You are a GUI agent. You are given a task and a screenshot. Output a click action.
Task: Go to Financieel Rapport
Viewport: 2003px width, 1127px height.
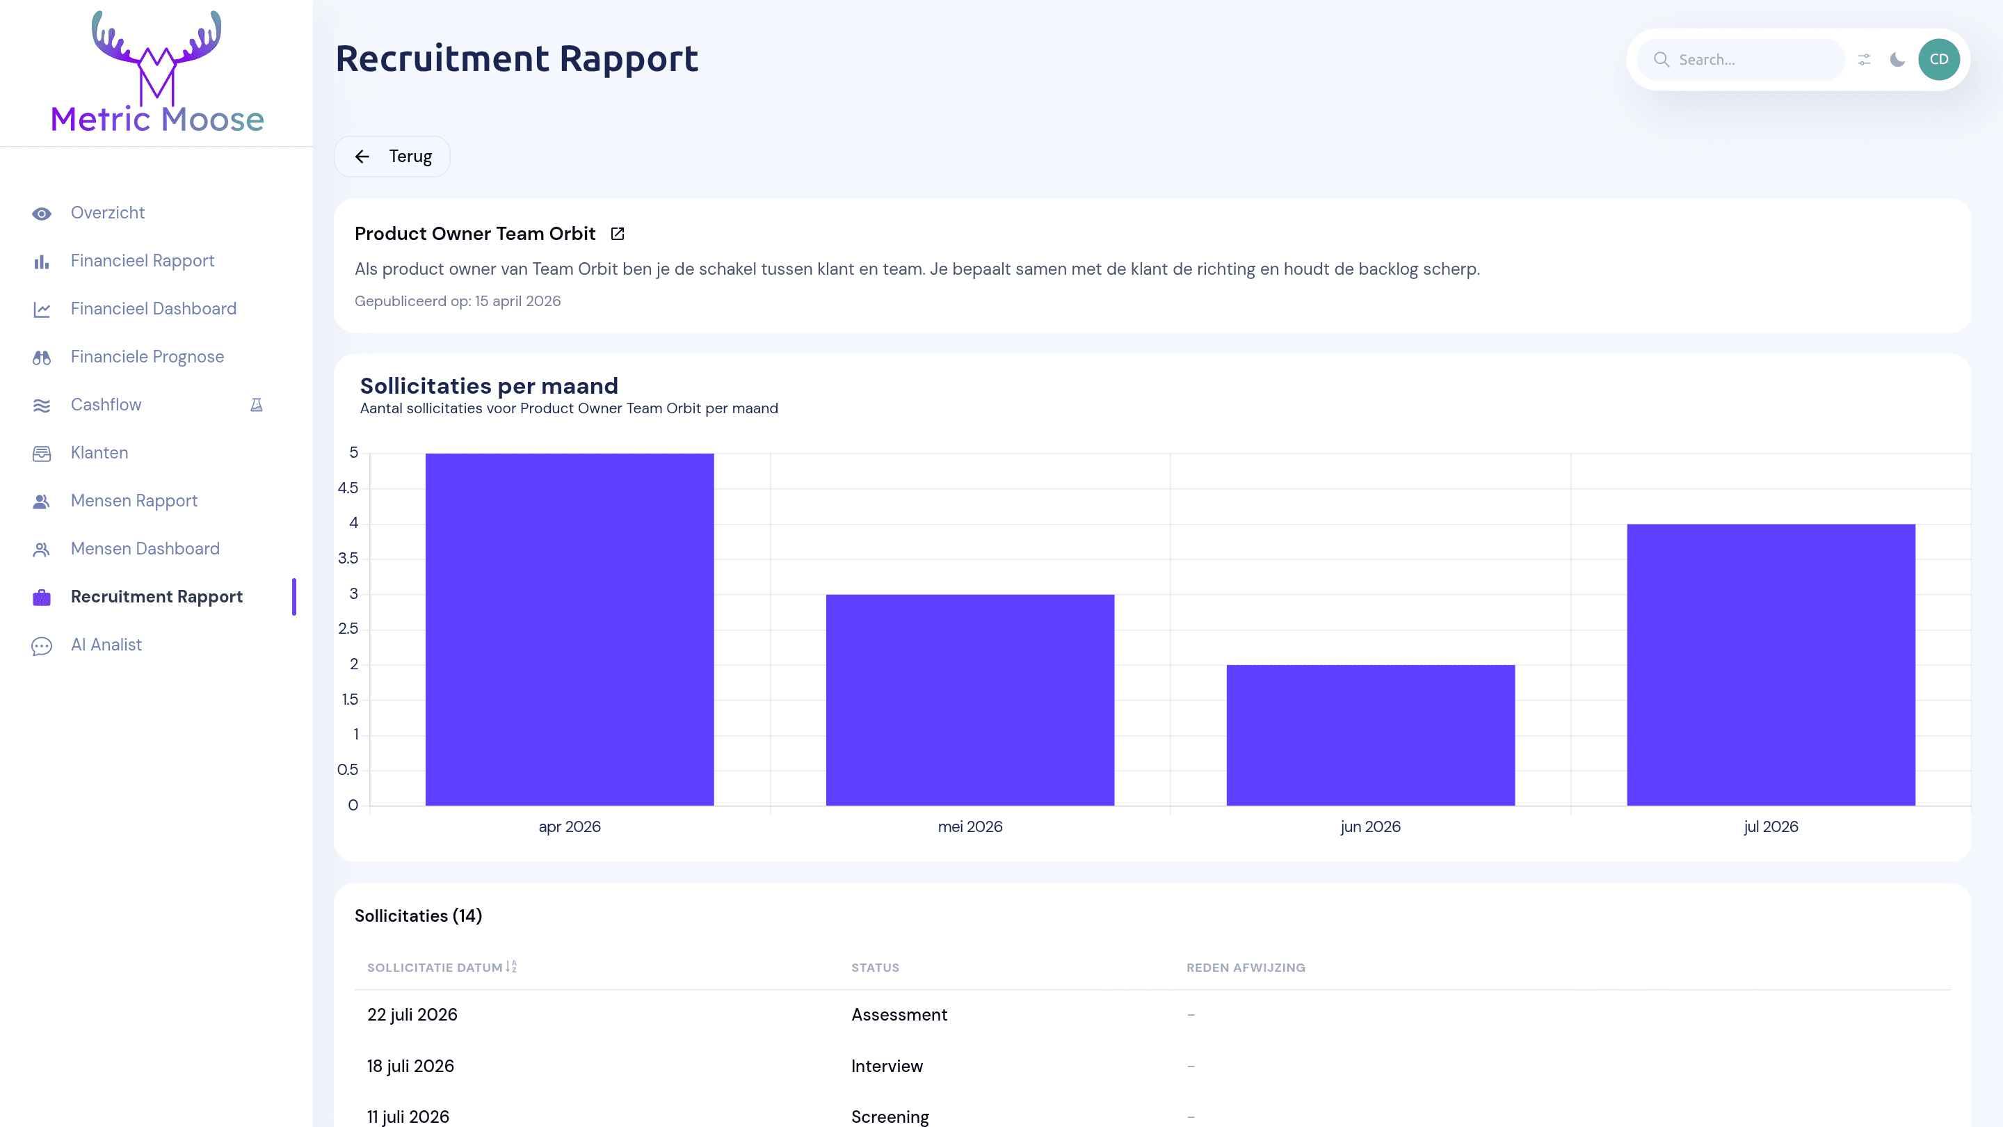(x=143, y=262)
